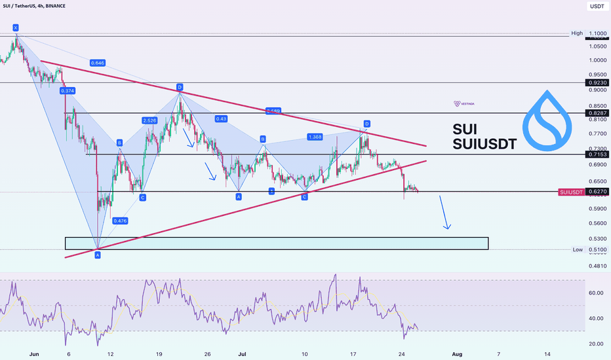611x360 pixels.
Task: Click the 1.0000 price axis value
Action: click(x=598, y=60)
